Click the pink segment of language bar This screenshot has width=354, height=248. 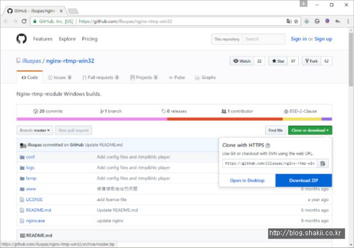(92, 119)
